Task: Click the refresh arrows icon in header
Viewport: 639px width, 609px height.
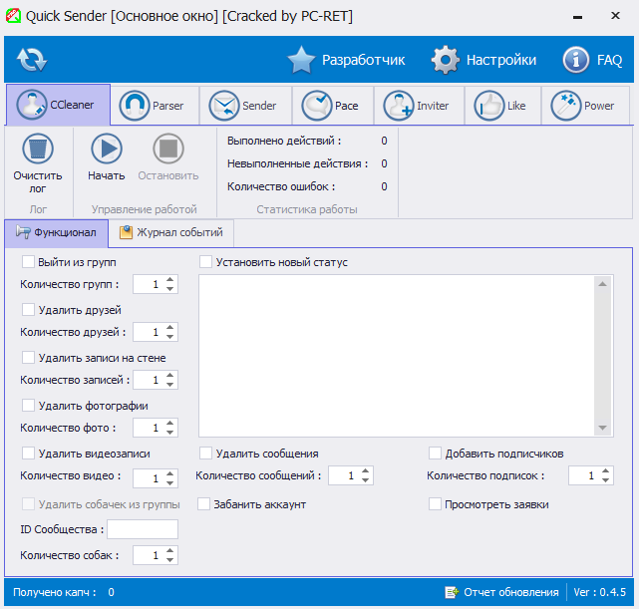Action: [x=32, y=60]
